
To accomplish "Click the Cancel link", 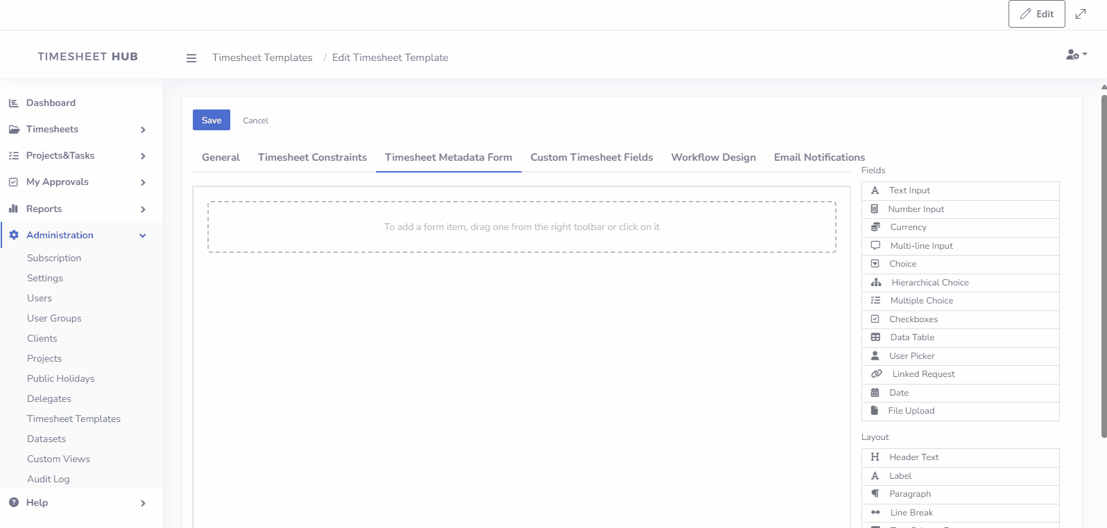I will click(255, 121).
